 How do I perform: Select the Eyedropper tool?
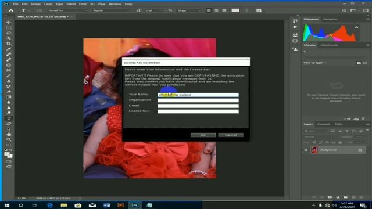[x=9, y=49]
